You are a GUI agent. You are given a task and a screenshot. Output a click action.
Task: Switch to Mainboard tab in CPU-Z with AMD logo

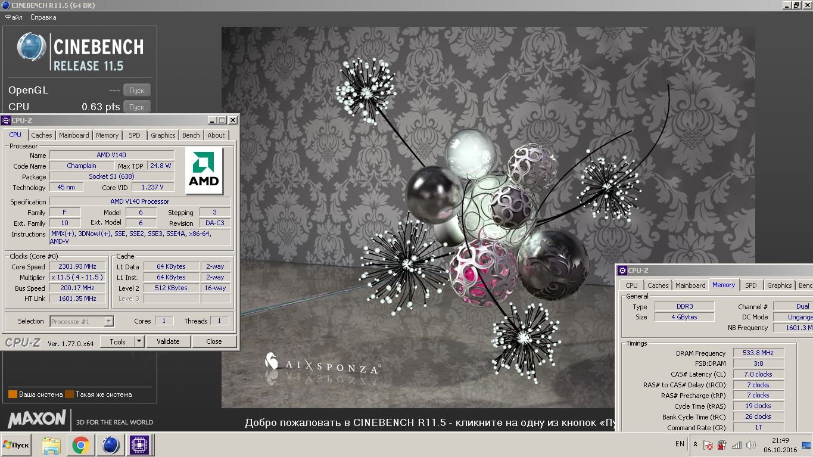click(74, 135)
